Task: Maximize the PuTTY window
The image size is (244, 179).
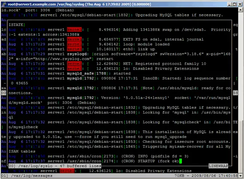Action: [234, 4]
